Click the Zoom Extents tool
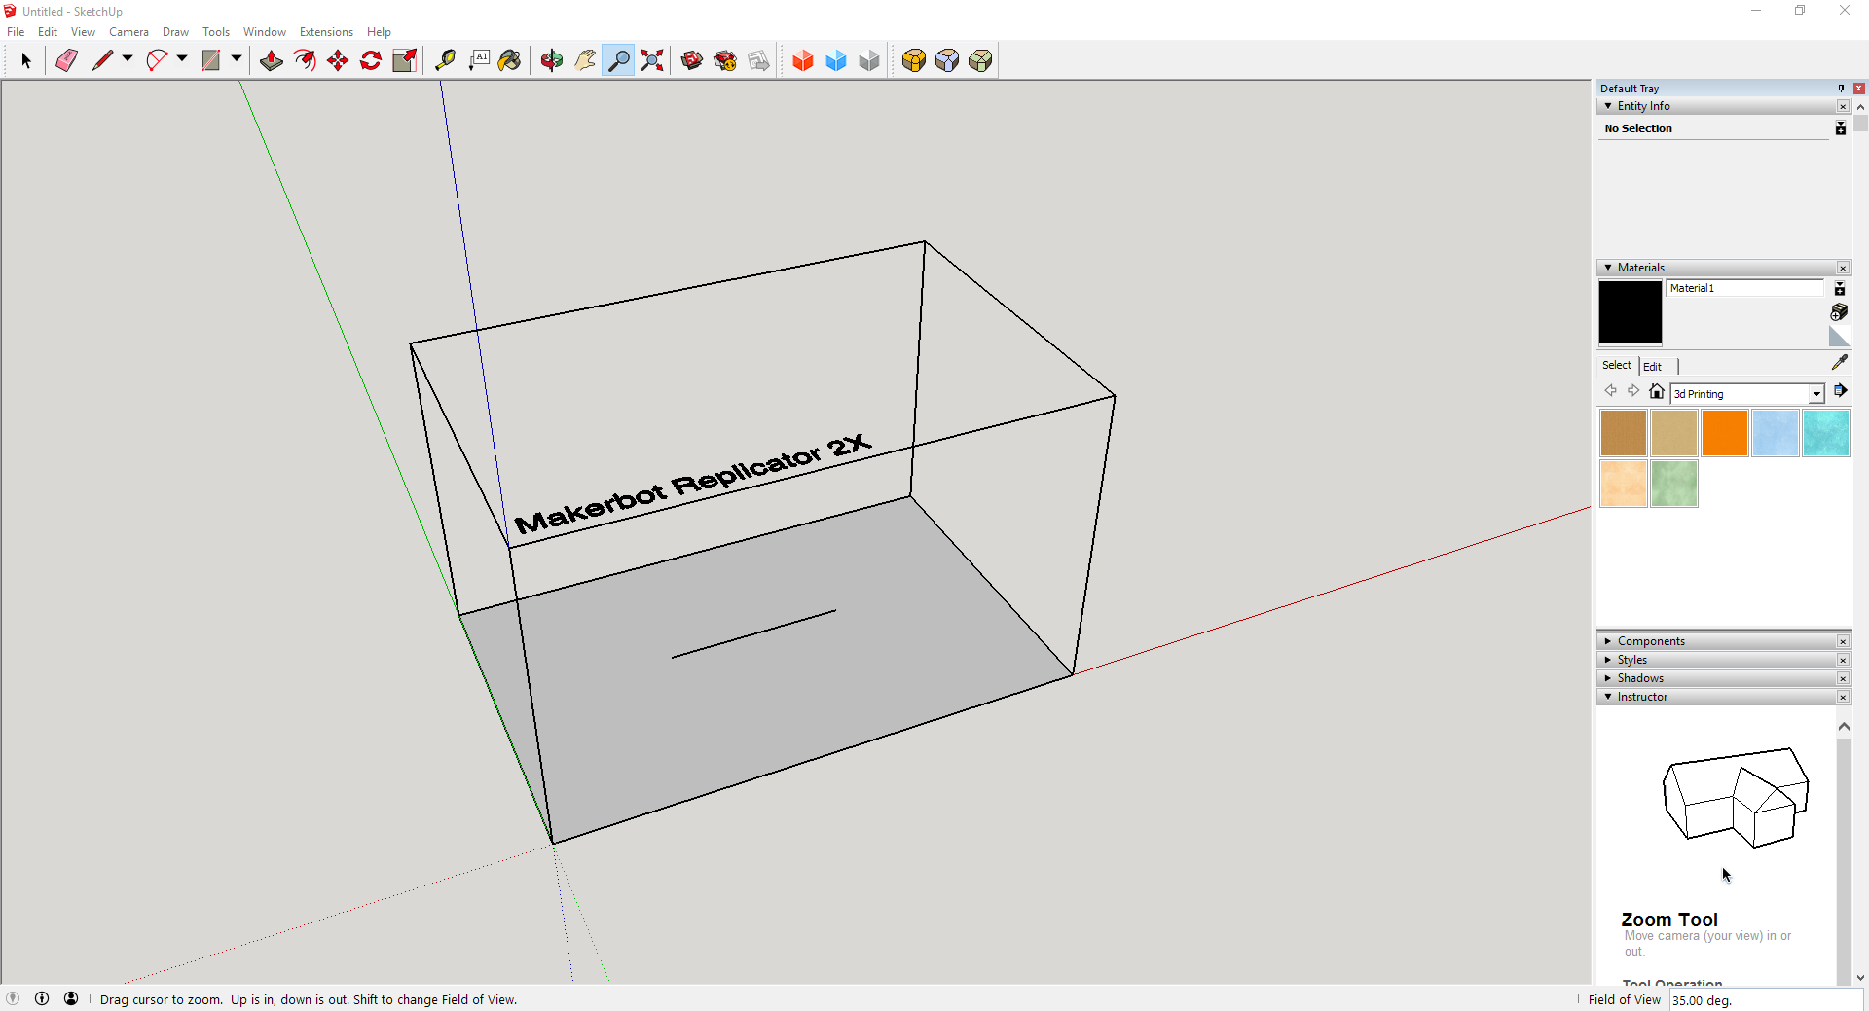 (x=652, y=60)
